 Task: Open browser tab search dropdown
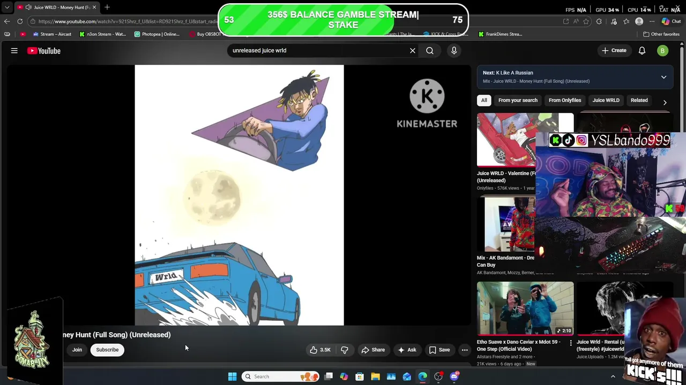pos(7,7)
